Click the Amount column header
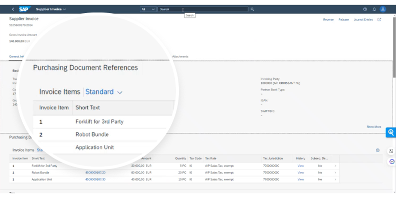396x198 pixels. 146,158
